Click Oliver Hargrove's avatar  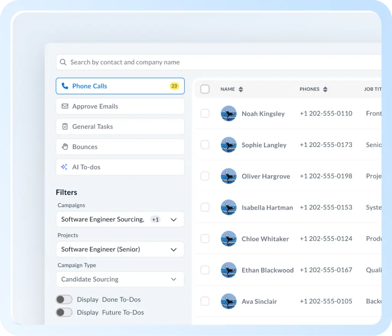coord(229,176)
